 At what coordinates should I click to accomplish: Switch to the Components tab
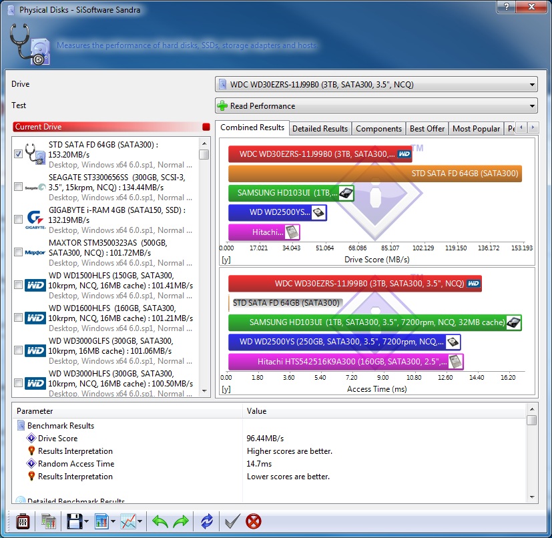pos(378,129)
